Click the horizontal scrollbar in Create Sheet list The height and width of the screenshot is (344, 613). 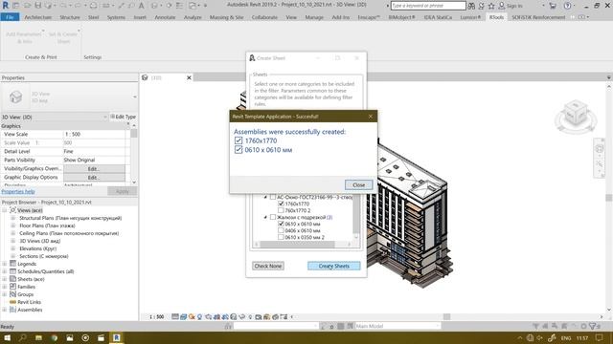click(x=297, y=245)
